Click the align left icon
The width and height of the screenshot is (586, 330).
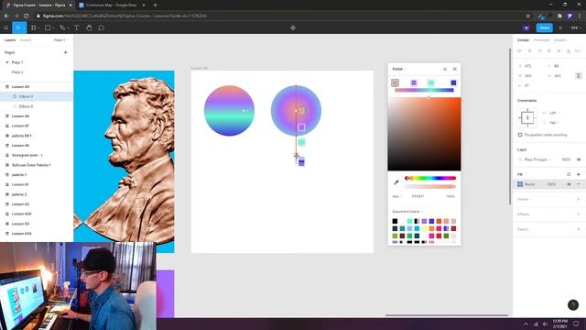coord(520,51)
